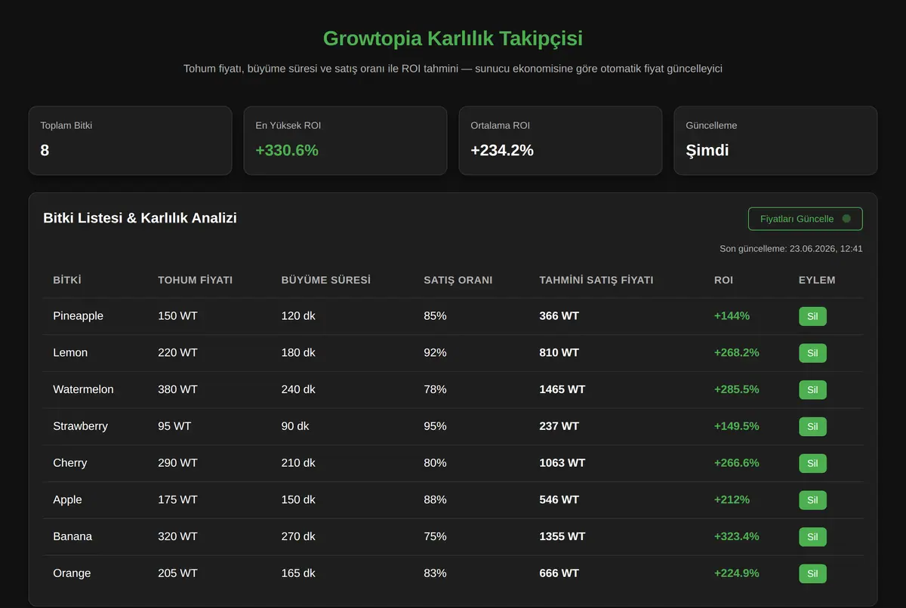Click the 1063 WT estimated price
The width and height of the screenshot is (906, 608).
[x=562, y=463]
